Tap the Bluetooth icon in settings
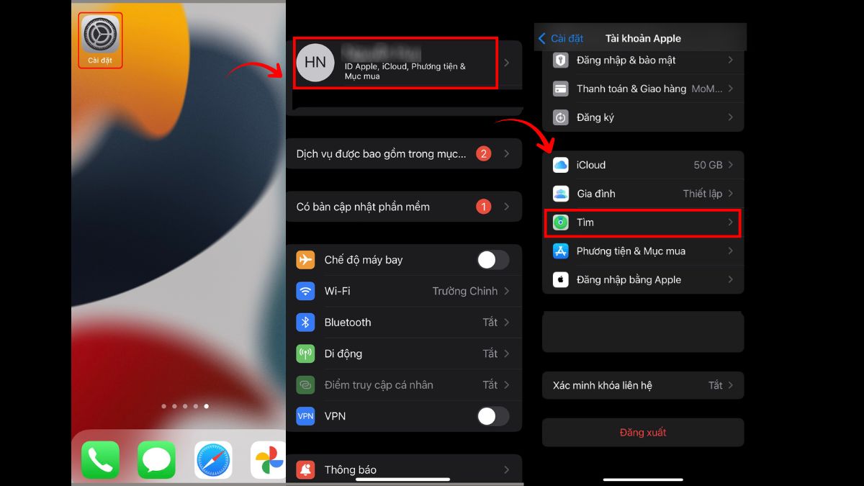Screen dimensions: 864x486 click(x=305, y=323)
